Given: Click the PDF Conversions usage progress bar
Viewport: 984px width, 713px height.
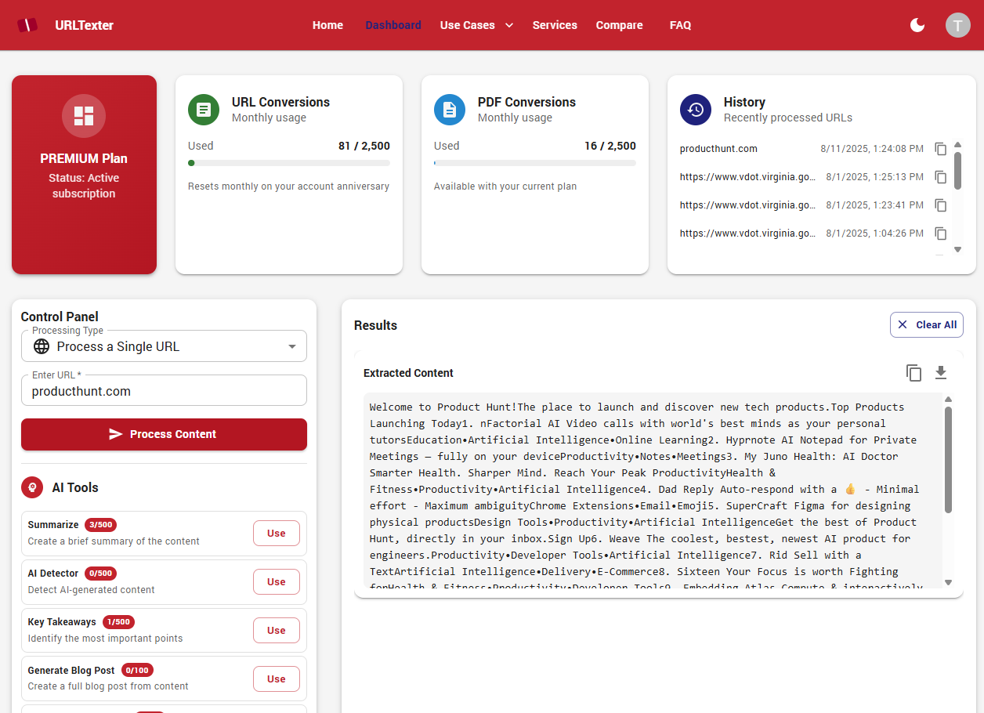Looking at the screenshot, I should [535, 163].
